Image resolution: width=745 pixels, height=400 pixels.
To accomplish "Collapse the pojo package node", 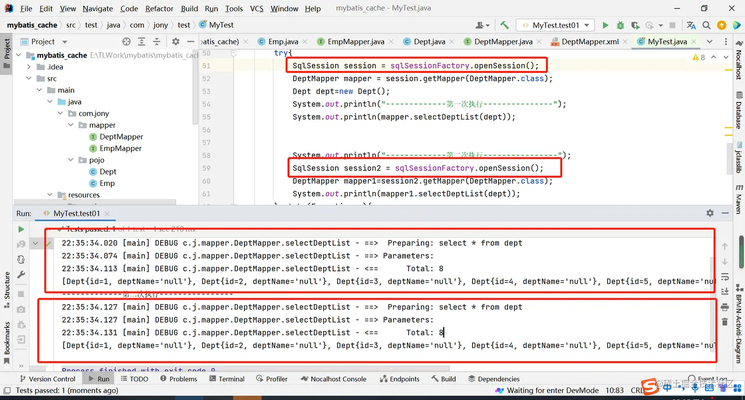I will click(71, 160).
